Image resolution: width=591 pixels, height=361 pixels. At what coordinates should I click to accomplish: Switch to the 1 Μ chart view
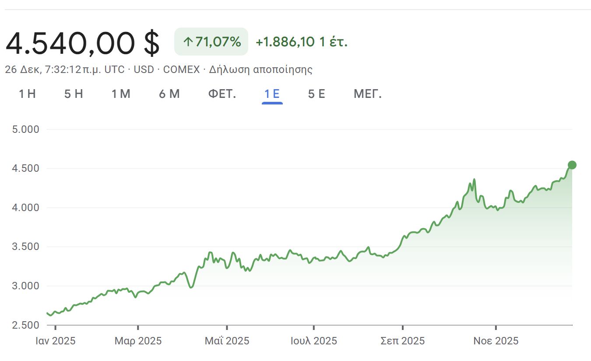[121, 94]
